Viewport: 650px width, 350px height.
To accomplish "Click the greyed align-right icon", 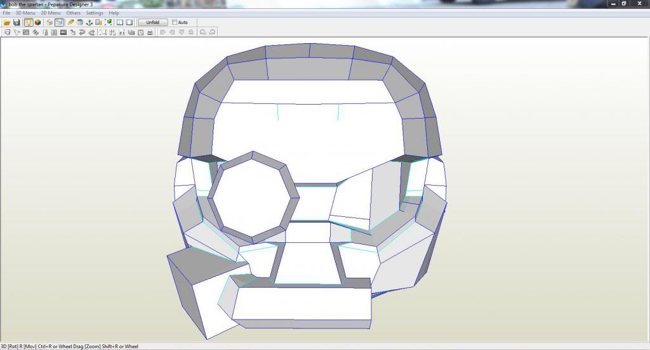I will 172,32.
